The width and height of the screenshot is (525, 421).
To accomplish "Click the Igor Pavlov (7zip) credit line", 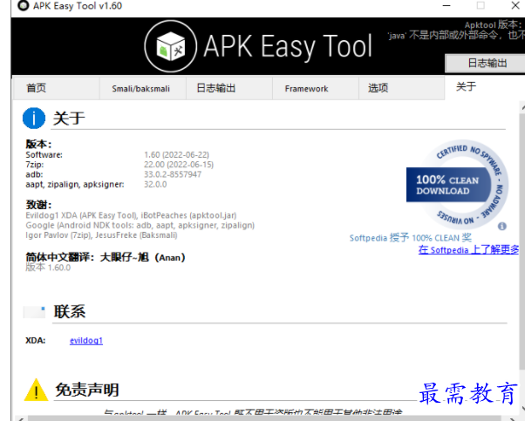I will point(101,235).
